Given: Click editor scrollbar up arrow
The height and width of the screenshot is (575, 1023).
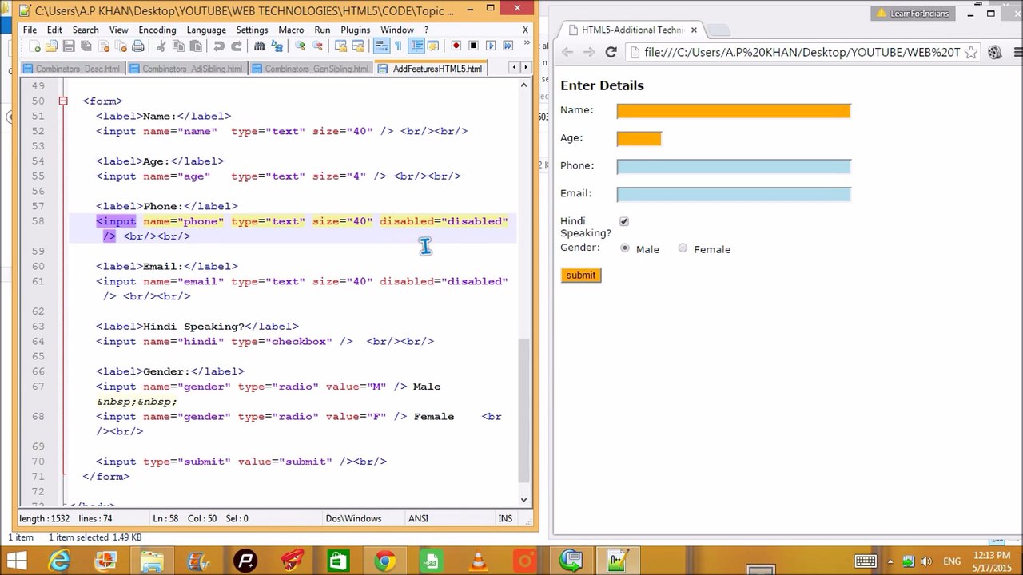Looking at the screenshot, I should tap(524, 85).
